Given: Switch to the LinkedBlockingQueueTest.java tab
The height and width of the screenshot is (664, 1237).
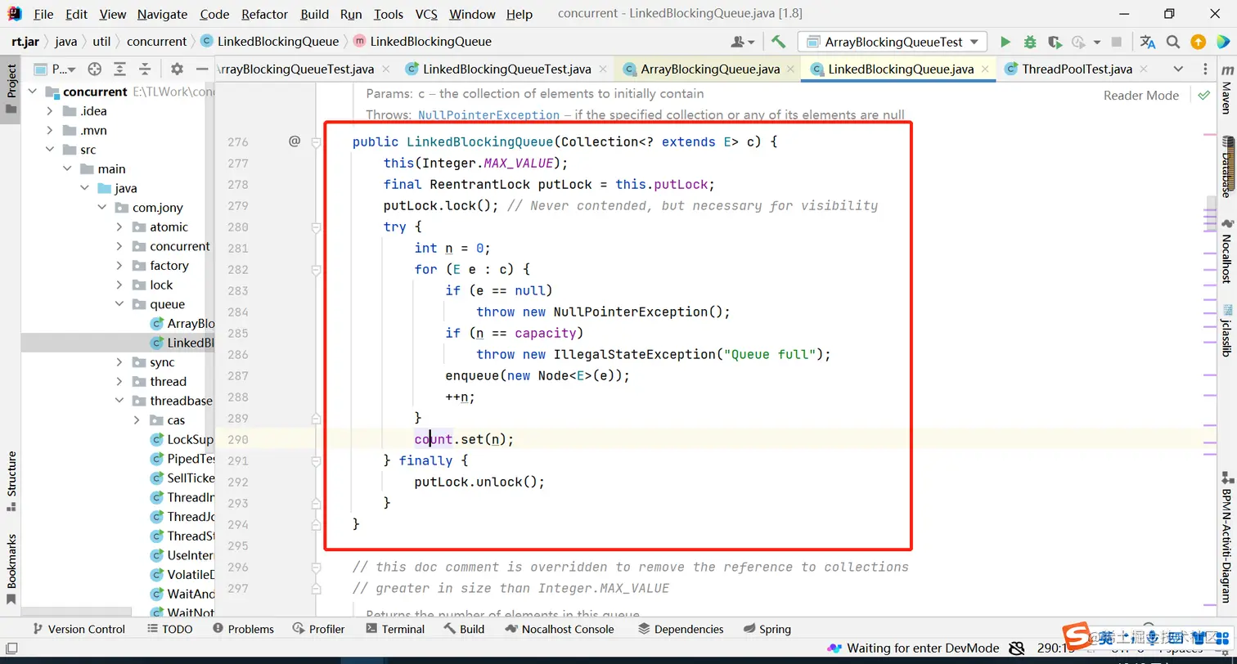Looking at the screenshot, I should [x=506, y=70].
